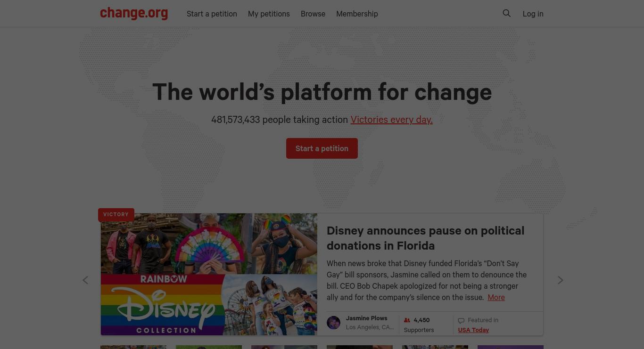Open the search magnifier icon
Image resolution: width=644 pixels, height=349 pixels.
click(x=507, y=14)
